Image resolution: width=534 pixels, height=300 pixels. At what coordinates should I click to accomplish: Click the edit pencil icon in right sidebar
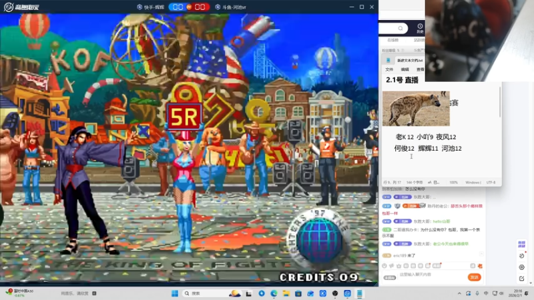[522, 279]
